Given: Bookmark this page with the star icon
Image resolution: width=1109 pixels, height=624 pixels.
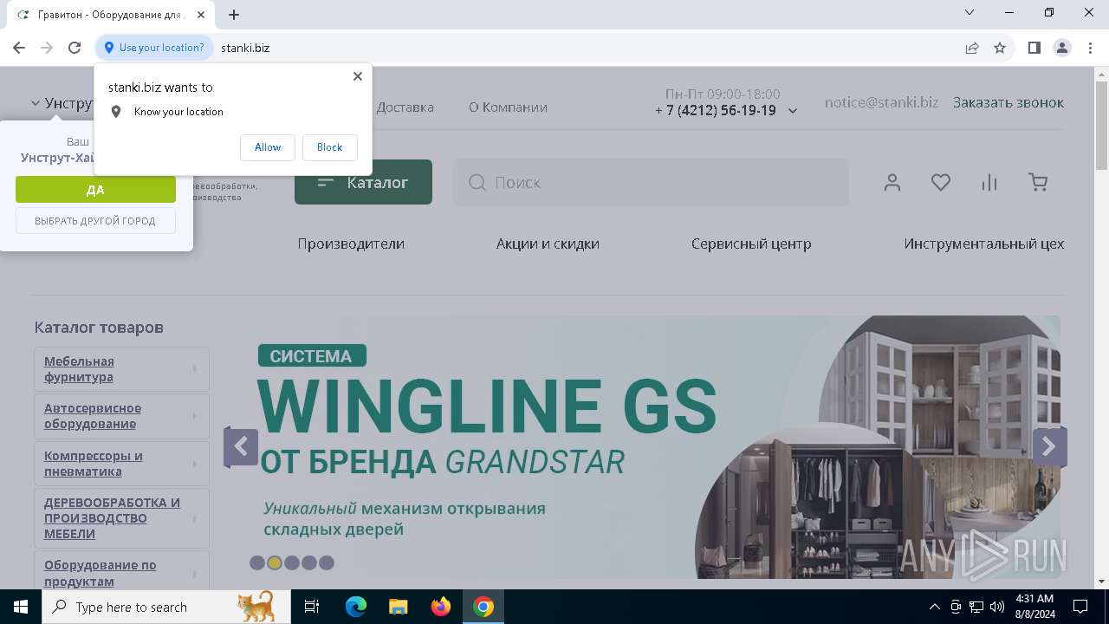Looking at the screenshot, I should tap(1000, 48).
